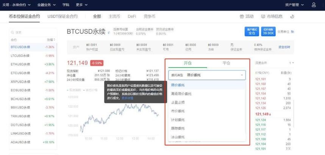Select ETHUSD永续 in the contract list

[20, 64]
